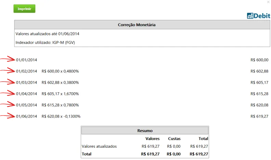Close the report with the X

(x=268, y=2)
